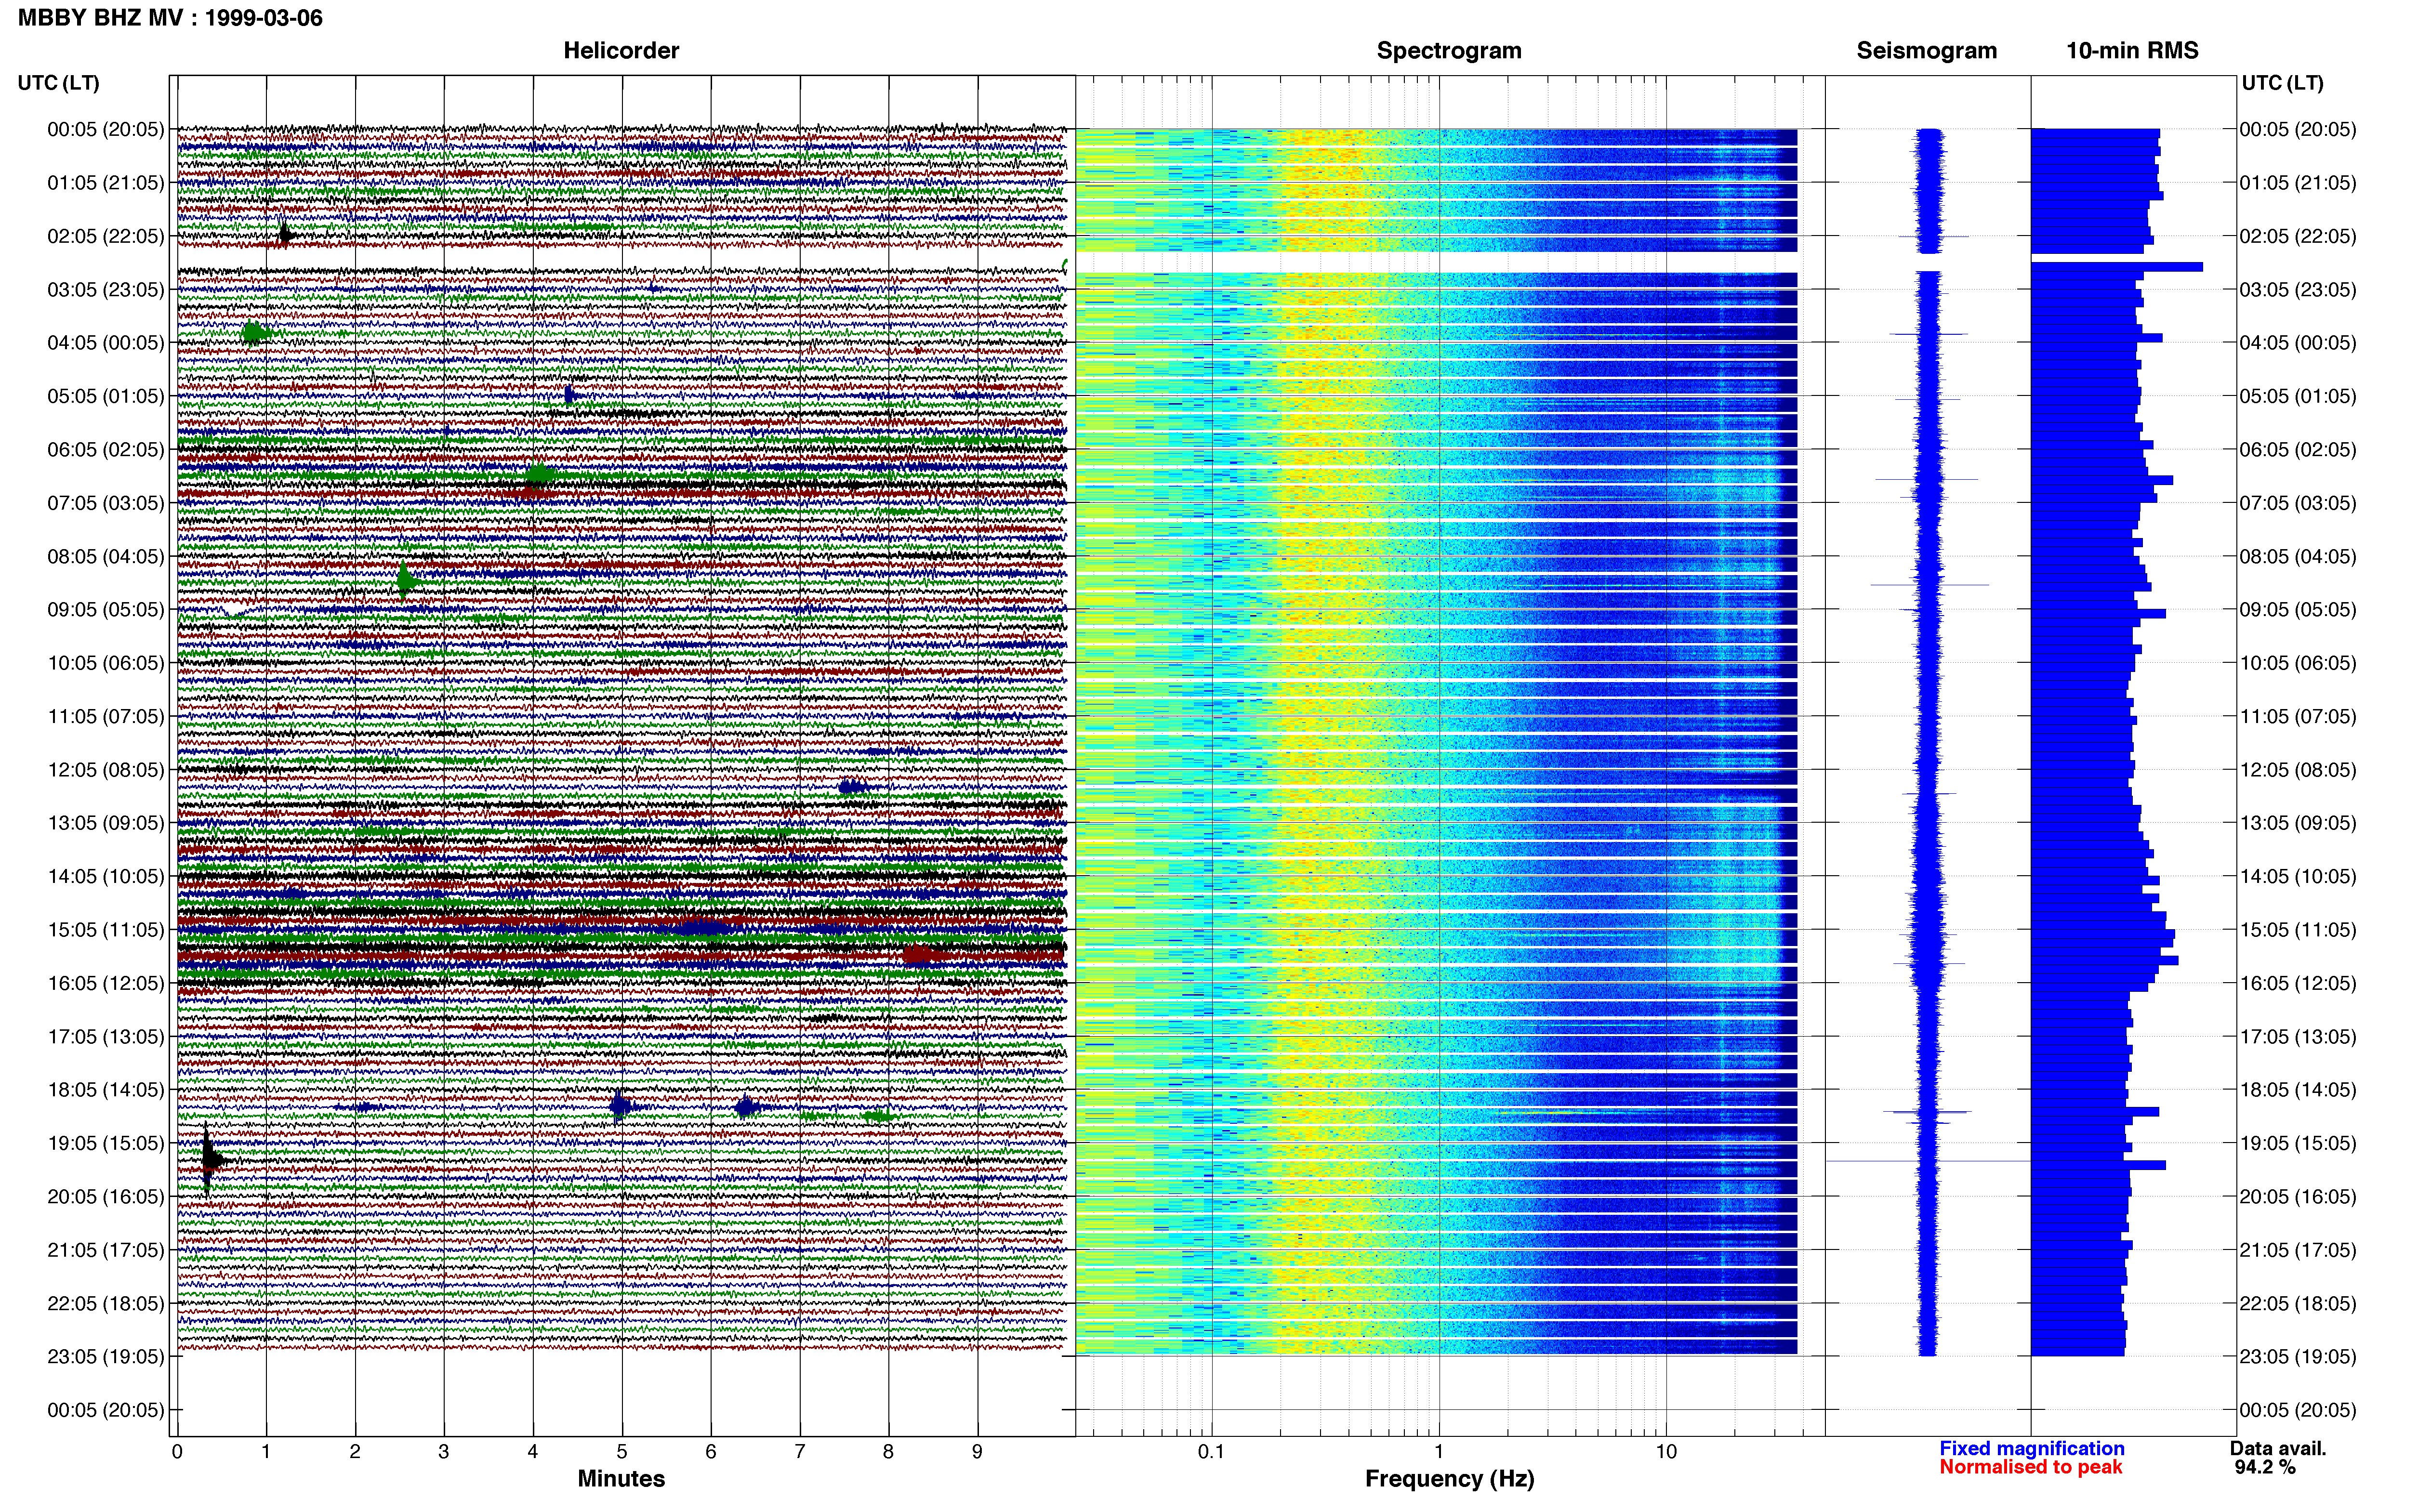Click the left '00:05 (20:05)' label at top

(x=105, y=129)
